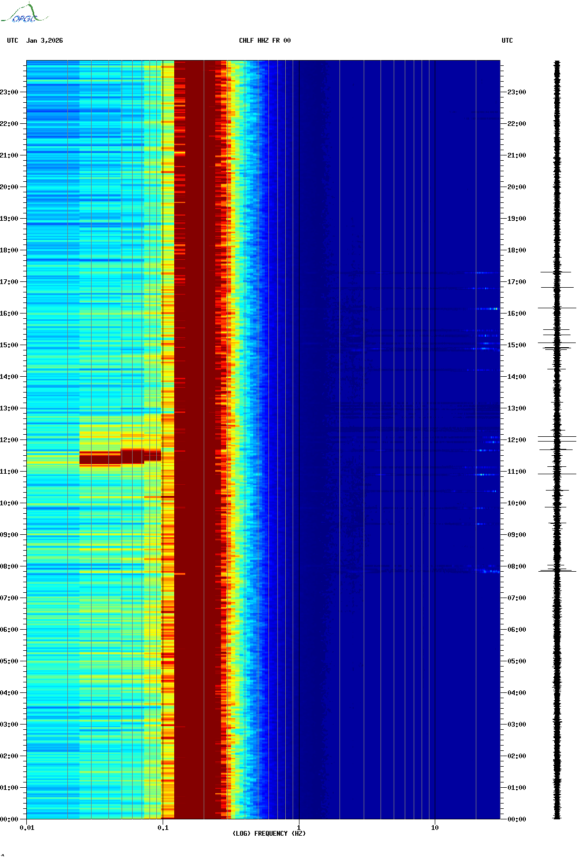The width and height of the screenshot is (580, 861).
Task: Click the 15:00 label on right time axis
Action: [x=516, y=345]
